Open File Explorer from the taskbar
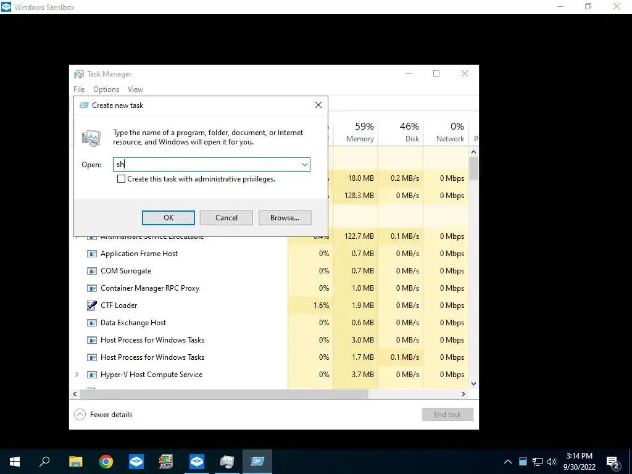The image size is (632, 474). 75,462
